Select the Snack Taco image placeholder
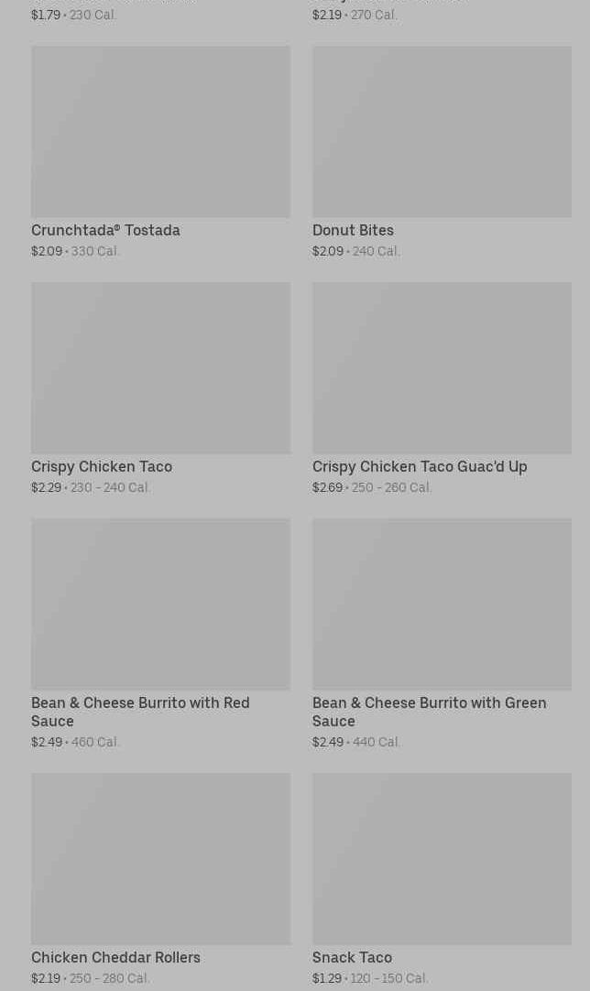 point(442,859)
